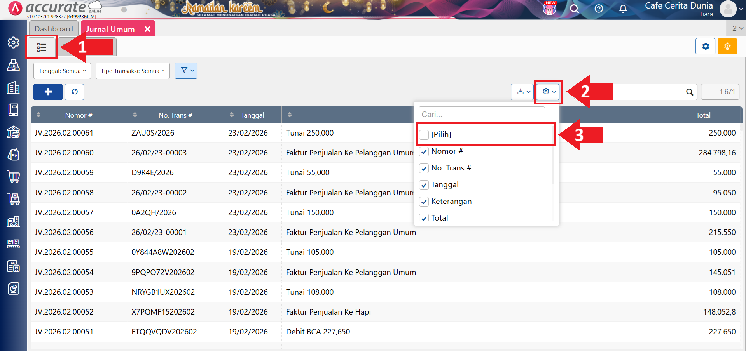Expand the Tanggal: Semua filter dropdown
Image resolution: width=746 pixels, height=351 pixels.
tap(62, 71)
